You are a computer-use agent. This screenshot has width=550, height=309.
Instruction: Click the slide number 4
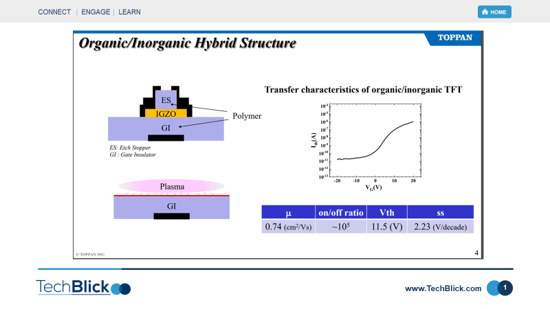[x=476, y=253]
